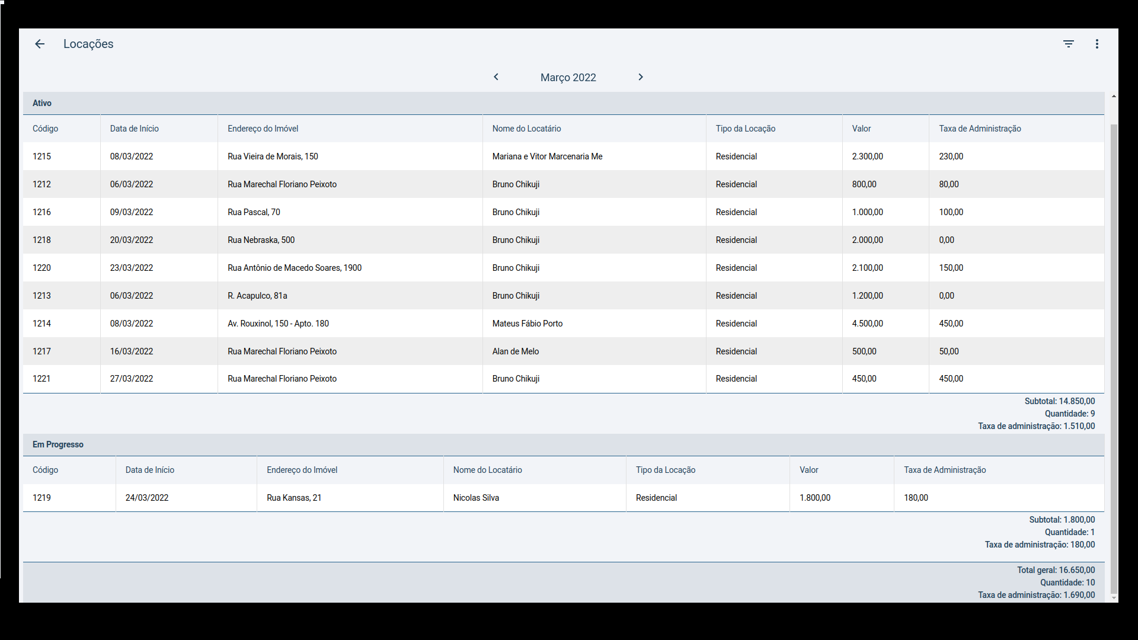Screen dimensions: 1138x640
Task: Click value 1.800,00 in row 1219
Action: pos(815,498)
